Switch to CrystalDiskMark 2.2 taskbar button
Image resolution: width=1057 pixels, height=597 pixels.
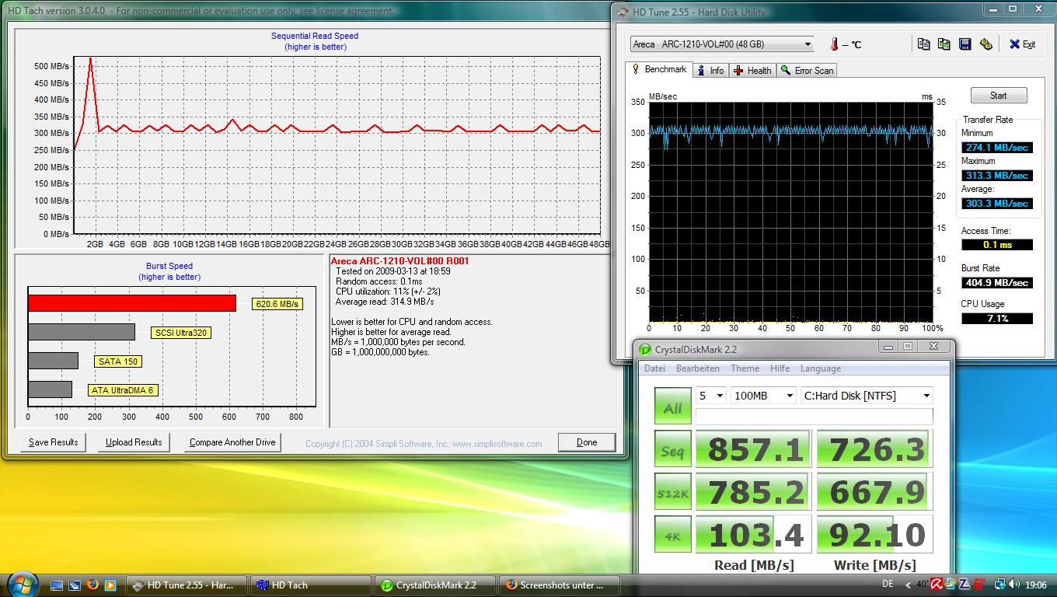(435, 585)
